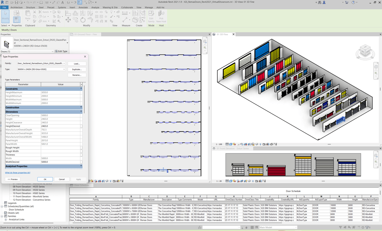Click the Rename... button
The image size is (382, 231).
77,75
